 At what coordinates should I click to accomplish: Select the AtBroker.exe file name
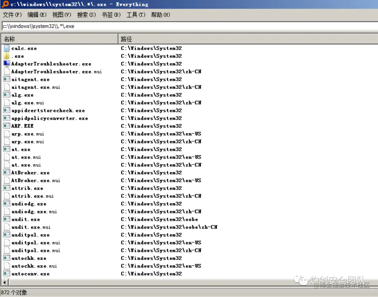pyautogui.click(x=30, y=173)
